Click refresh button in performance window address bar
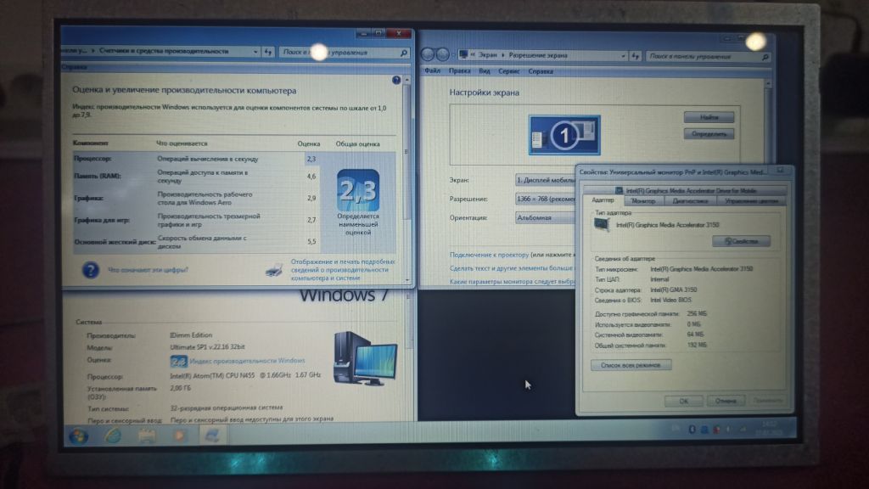869x489 pixels. 268,52
